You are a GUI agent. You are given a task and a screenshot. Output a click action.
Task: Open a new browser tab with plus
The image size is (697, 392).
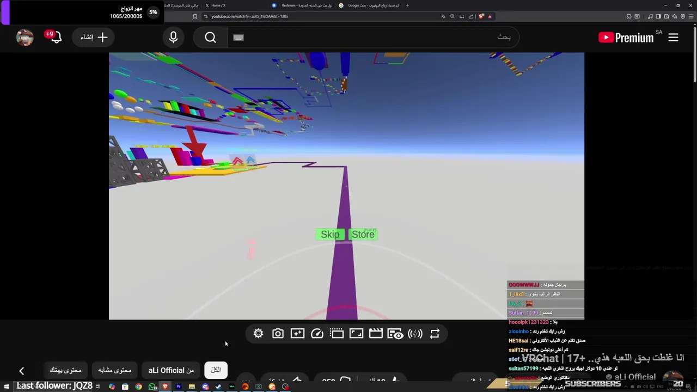pos(407,5)
